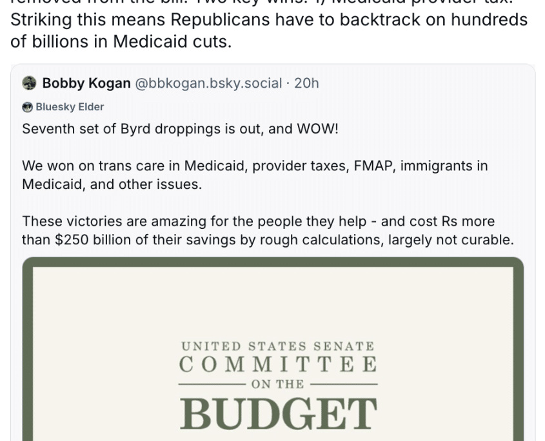This screenshot has height=441, width=545.
Task: Open the 20h timestamp of quoted post
Action: [306, 83]
